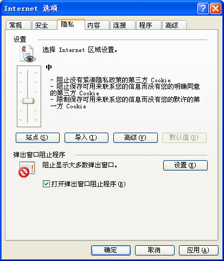This screenshot has width=224, height=261.
Task: Open 高级(V) advanced privacy button
Action: 136,138
